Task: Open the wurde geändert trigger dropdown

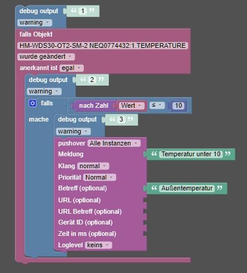Action: pos(46,57)
